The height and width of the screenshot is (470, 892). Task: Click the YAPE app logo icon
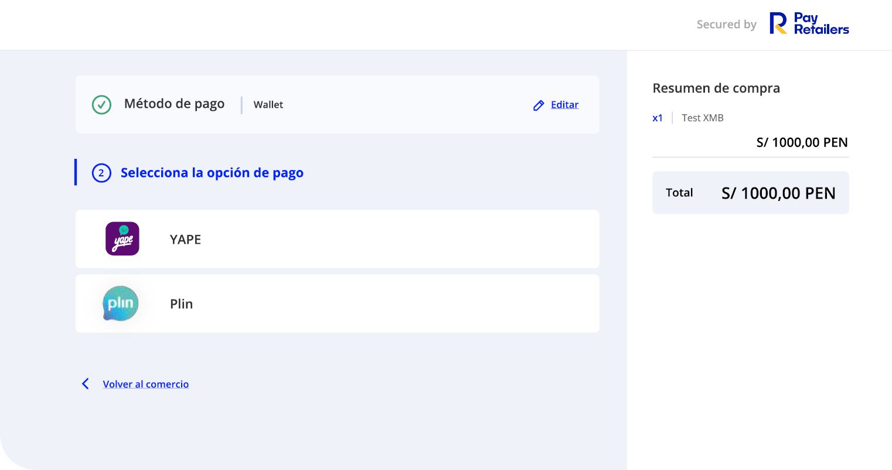(x=122, y=239)
